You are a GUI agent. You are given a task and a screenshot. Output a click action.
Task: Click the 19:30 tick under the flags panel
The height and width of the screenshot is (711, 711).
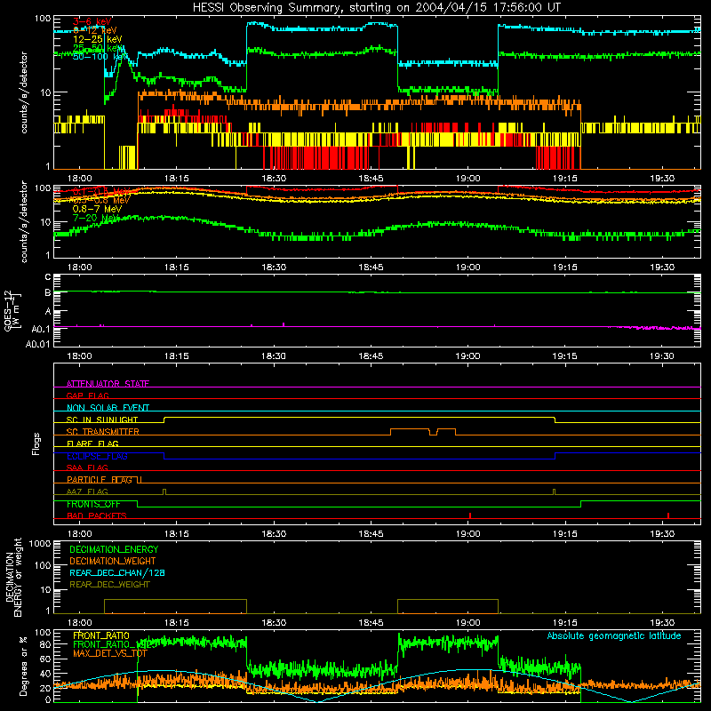pos(662,534)
